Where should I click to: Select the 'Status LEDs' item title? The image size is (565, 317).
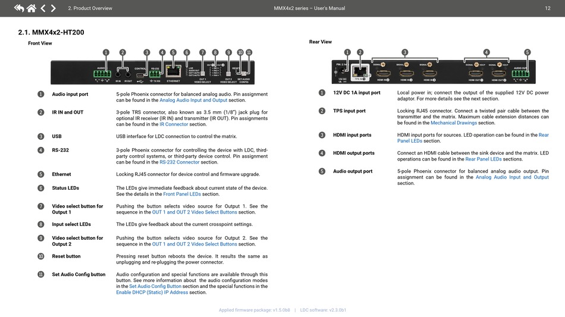(65, 188)
